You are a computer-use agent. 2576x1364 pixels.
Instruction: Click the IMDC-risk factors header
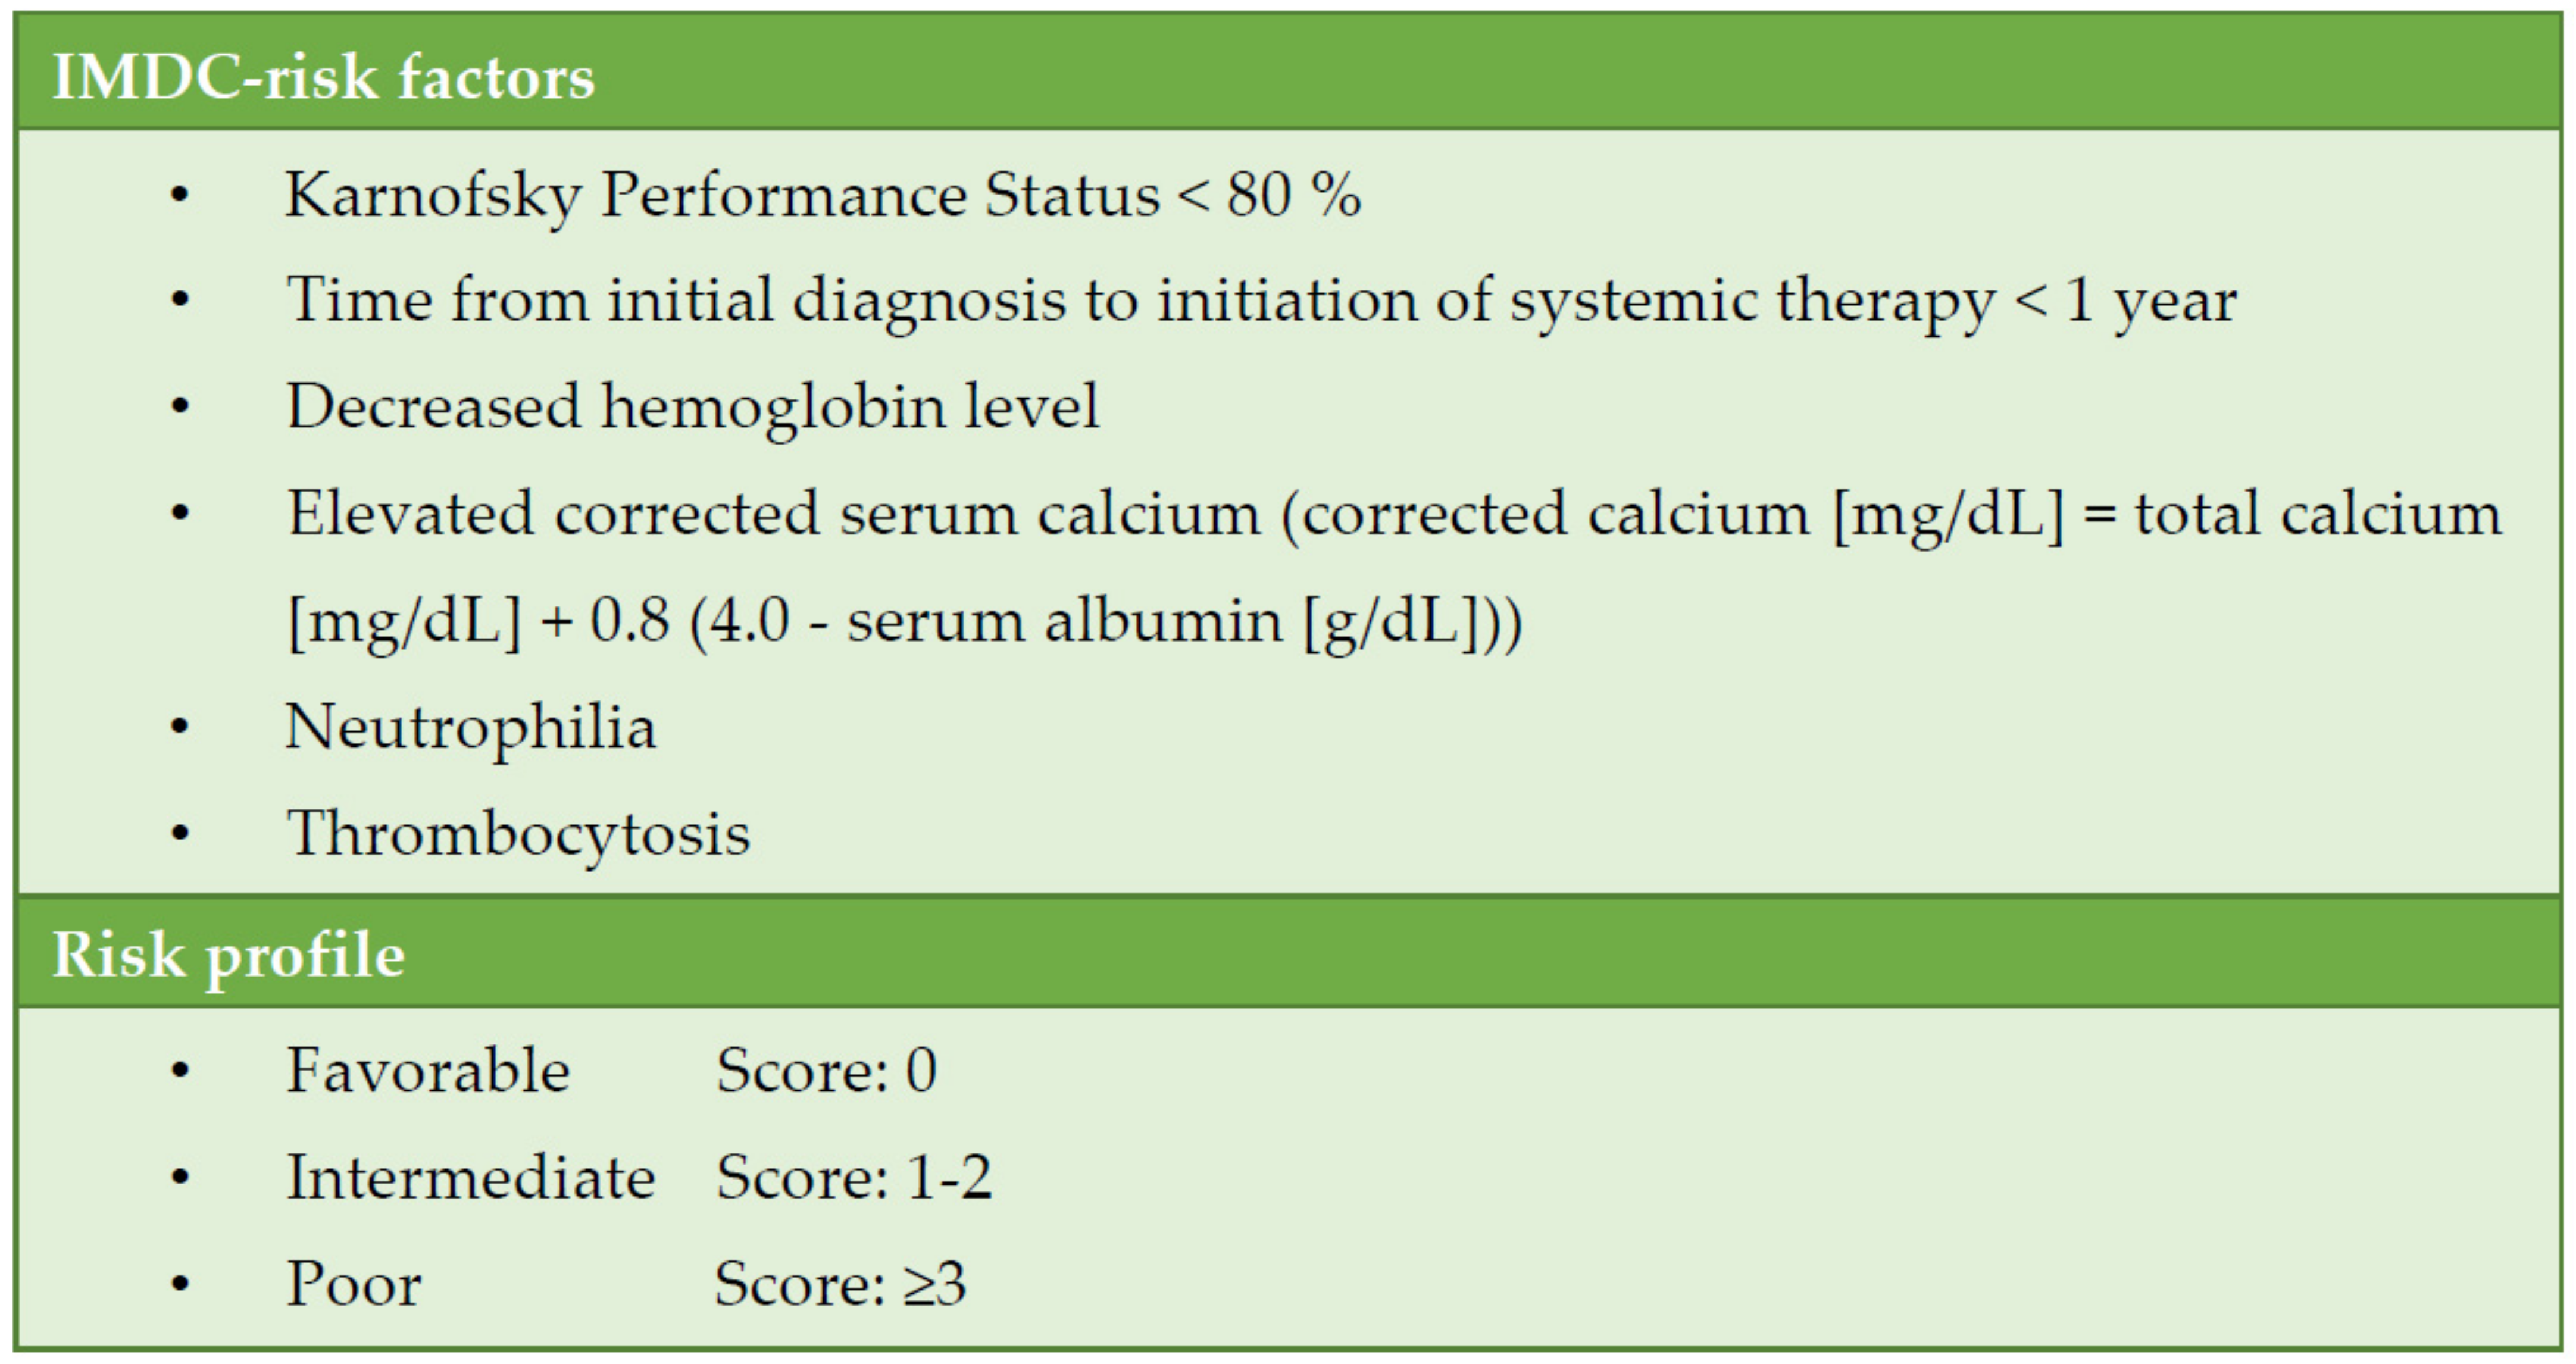coord(323,77)
